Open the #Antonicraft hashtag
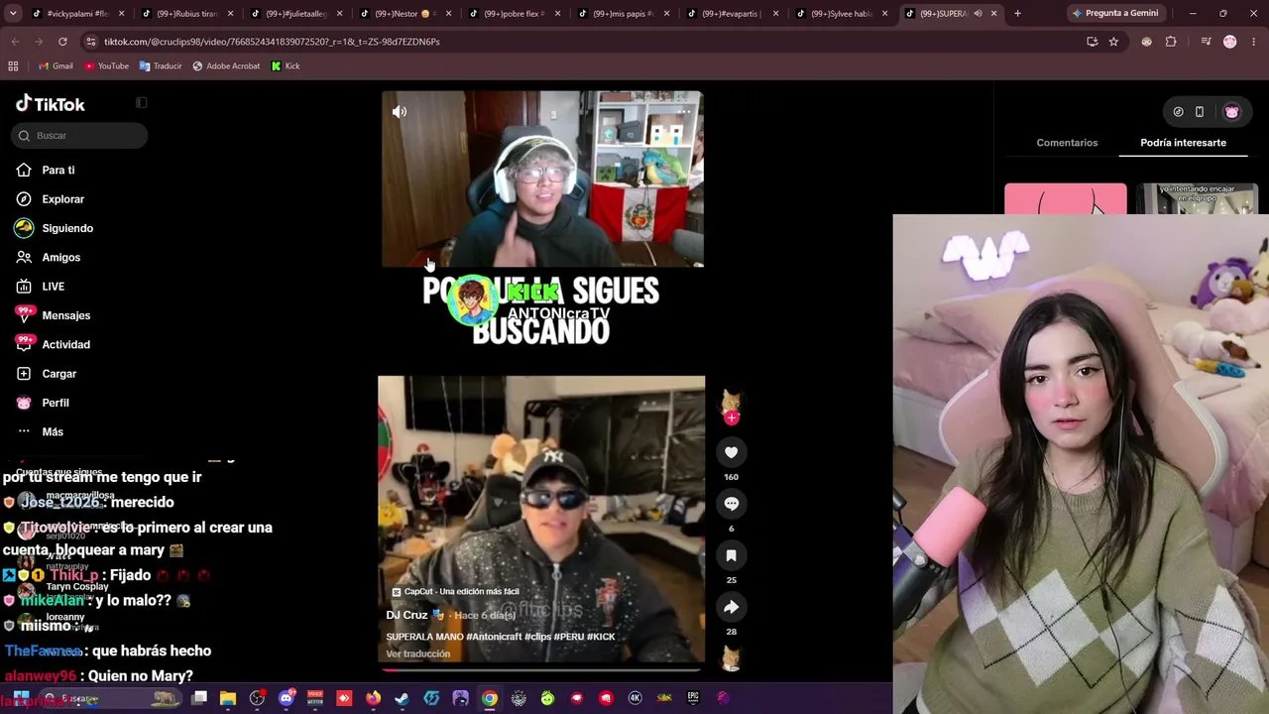This screenshot has height=714, width=1269. (x=494, y=637)
